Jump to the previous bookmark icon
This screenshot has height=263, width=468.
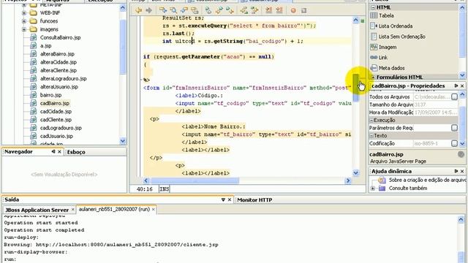point(219,10)
